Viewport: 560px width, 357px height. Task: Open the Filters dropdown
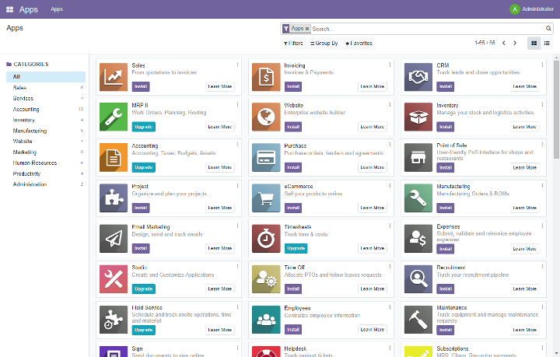click(x=293, y=44)
